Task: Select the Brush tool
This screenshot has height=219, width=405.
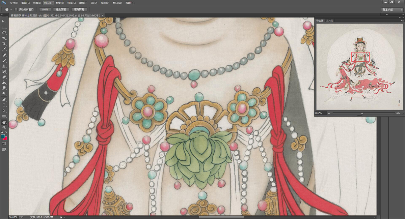Action: click(4, 61)
